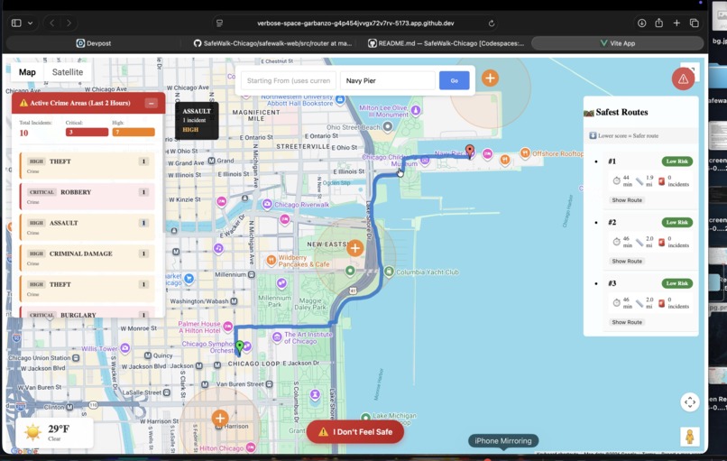Image resolution: width=727 pixels, height=461 pixels.
Task: Click the red warning triangle alert button
Action: tap(683, 78)
